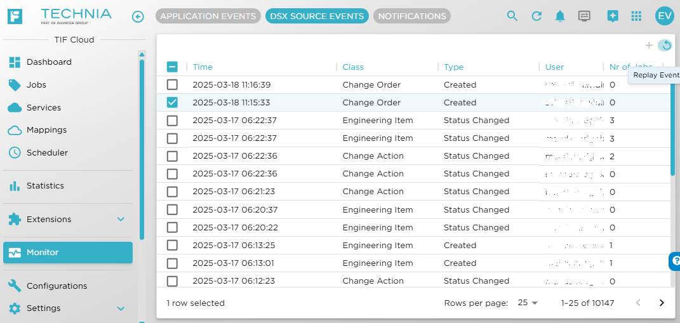Click the blue help question icon
Image resolution: width=680 pixels, height=323 pixels.
tap(675, 261)
